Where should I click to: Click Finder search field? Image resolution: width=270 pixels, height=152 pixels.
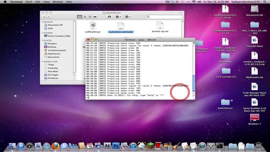point(164,17)
